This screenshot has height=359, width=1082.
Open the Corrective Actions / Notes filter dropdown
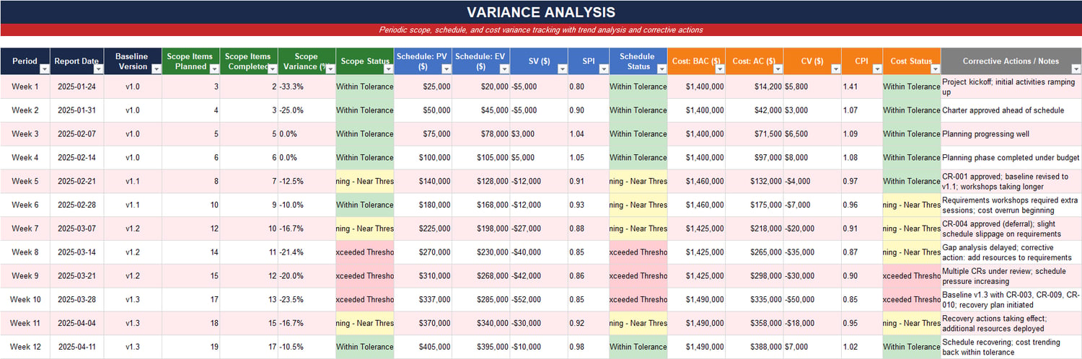coord(1076,68)
